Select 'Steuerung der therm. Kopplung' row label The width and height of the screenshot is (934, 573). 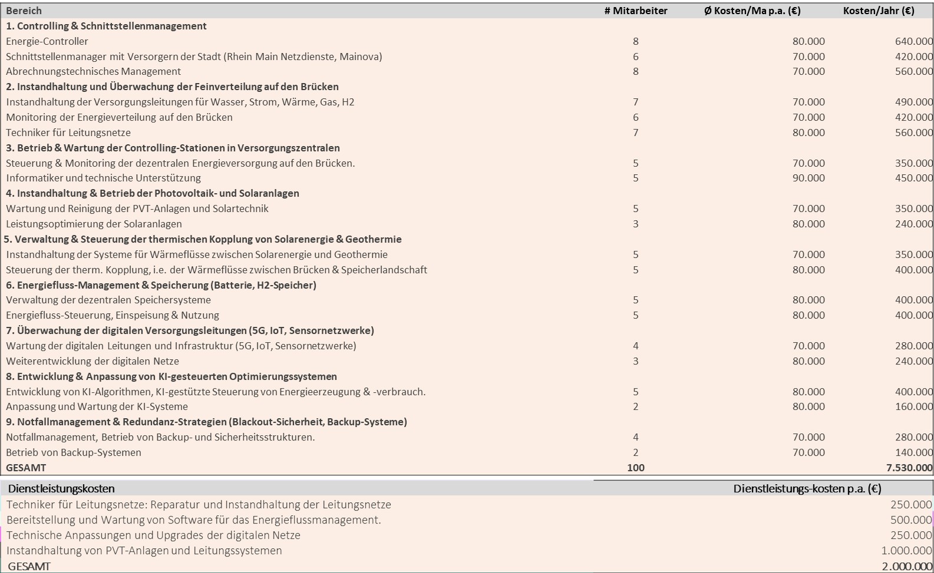tap(216, 270)
